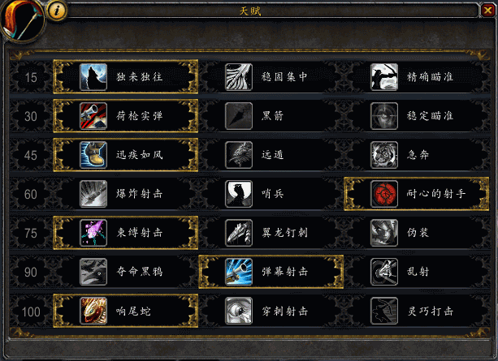This screenshot has height=361, width=498.
Task: Select the 束缚射击 purple shot icon
Action: [93, 233]
